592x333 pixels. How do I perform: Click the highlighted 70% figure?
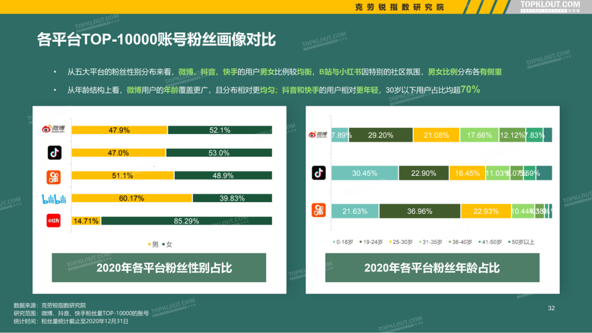coord(470,89)
